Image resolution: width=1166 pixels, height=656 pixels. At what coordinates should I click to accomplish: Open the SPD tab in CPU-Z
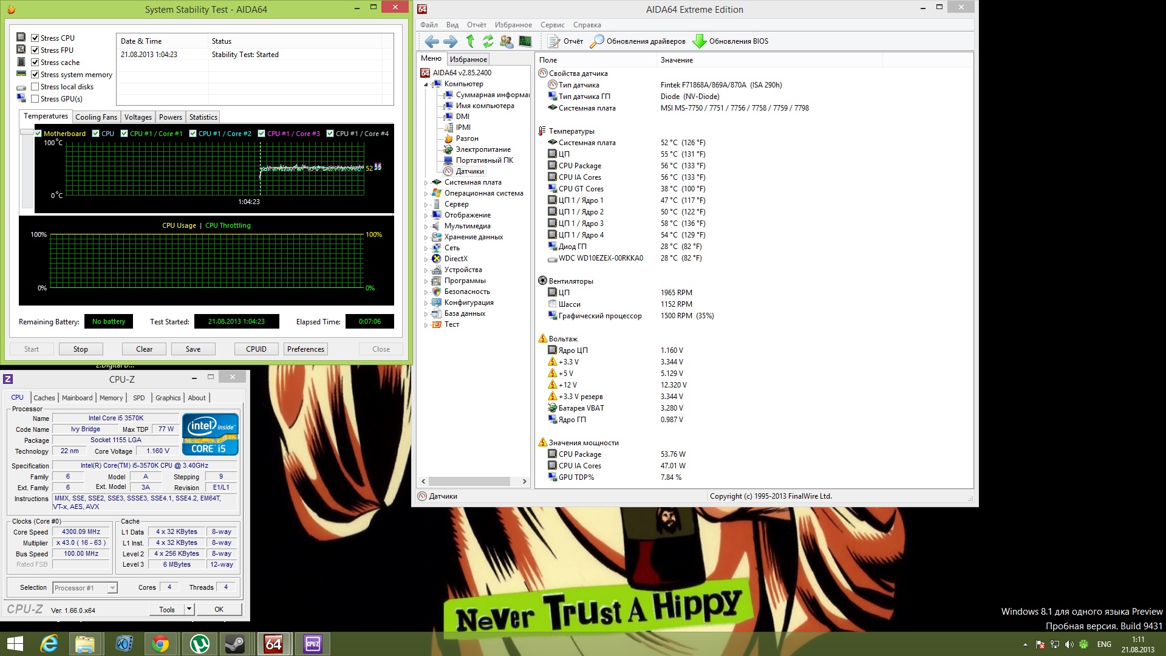(x=139, y=398)
